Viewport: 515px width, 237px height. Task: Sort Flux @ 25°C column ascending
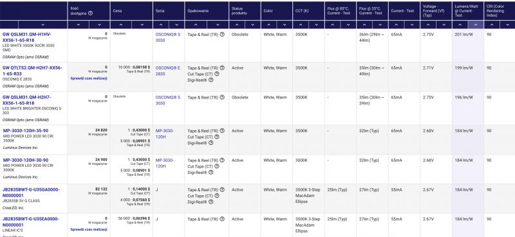pyautogui.click(x=364, y=24)
